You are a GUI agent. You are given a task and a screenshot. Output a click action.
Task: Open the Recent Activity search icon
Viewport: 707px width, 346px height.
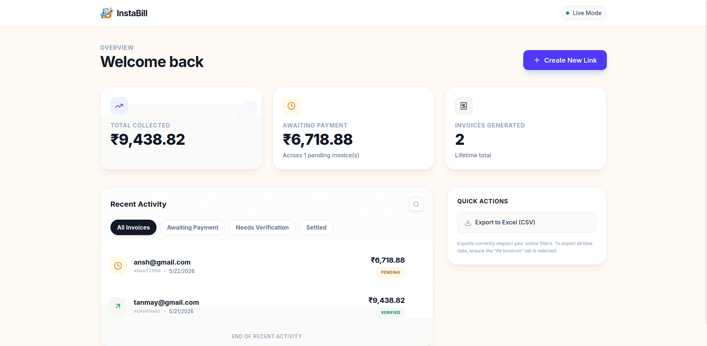click(416, 204)
